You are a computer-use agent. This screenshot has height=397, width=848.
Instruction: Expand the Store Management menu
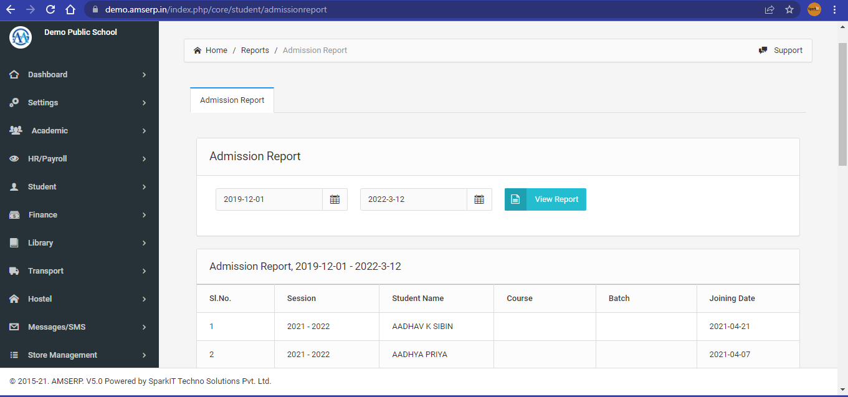[145, 355]
